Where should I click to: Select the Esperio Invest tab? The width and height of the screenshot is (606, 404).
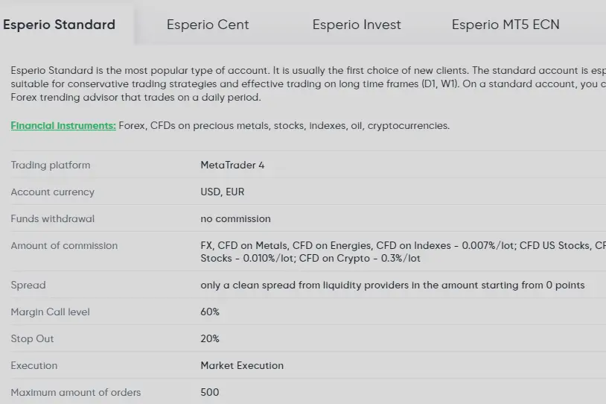pyautogui.click(x=357, y=25)
